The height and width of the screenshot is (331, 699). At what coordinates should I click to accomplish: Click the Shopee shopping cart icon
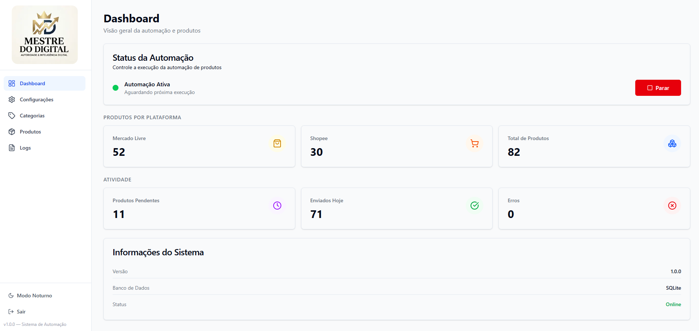coord(475,143)
